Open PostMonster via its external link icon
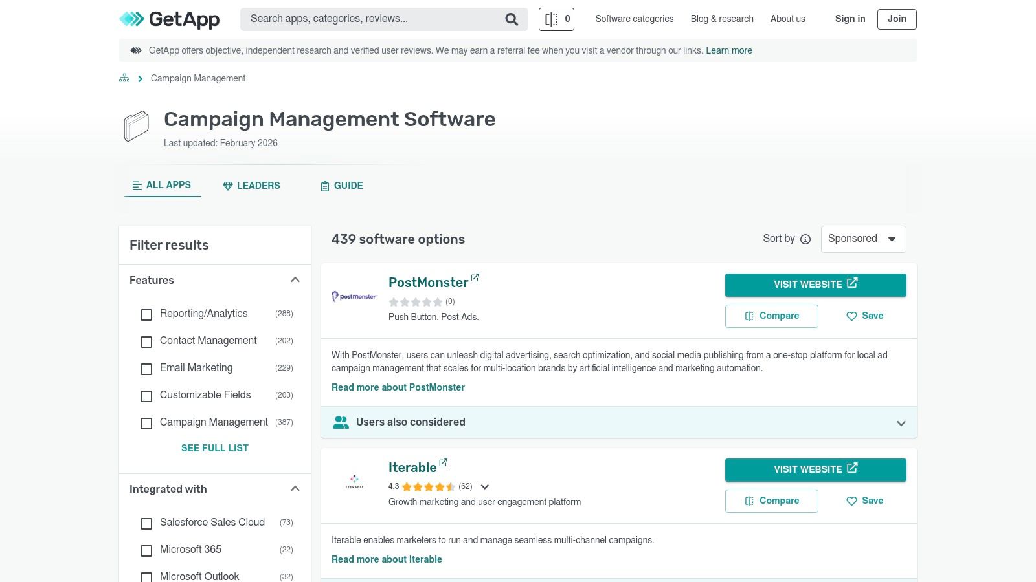The width and height of the screenshot is (1036, 582). [x=475, y=277]
